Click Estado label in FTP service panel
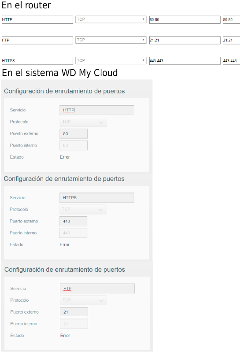This screenshot has height=352, width=240. pos(17,335)
